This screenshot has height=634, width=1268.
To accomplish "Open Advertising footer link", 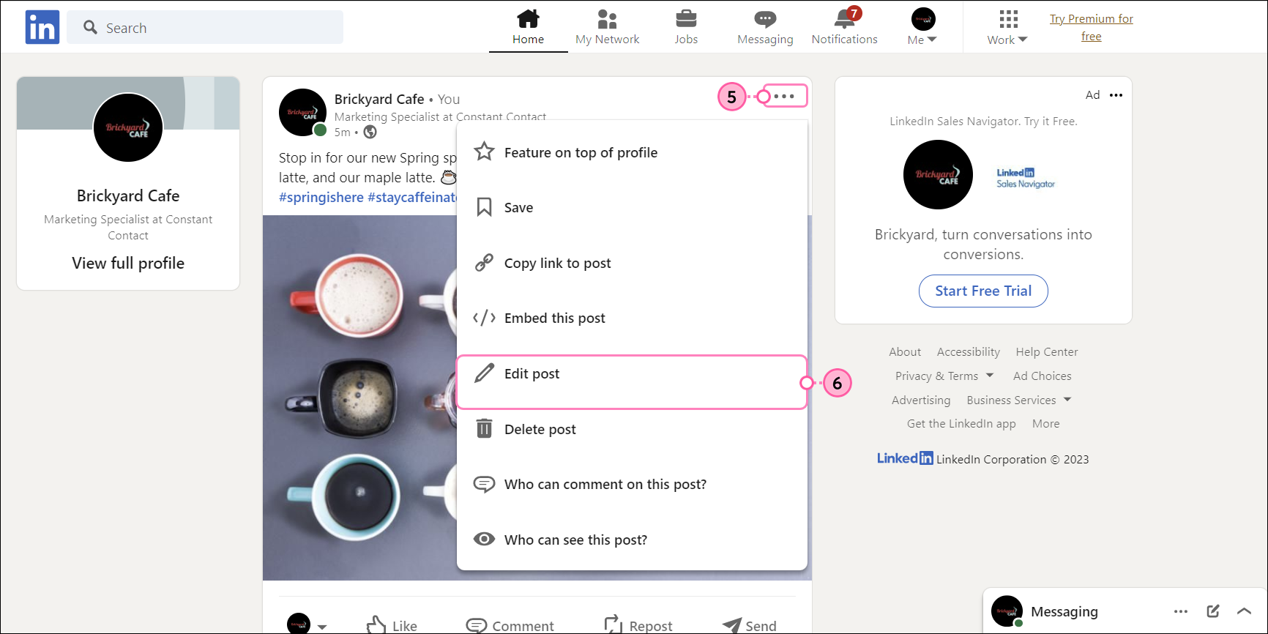I will click(921, 400).
